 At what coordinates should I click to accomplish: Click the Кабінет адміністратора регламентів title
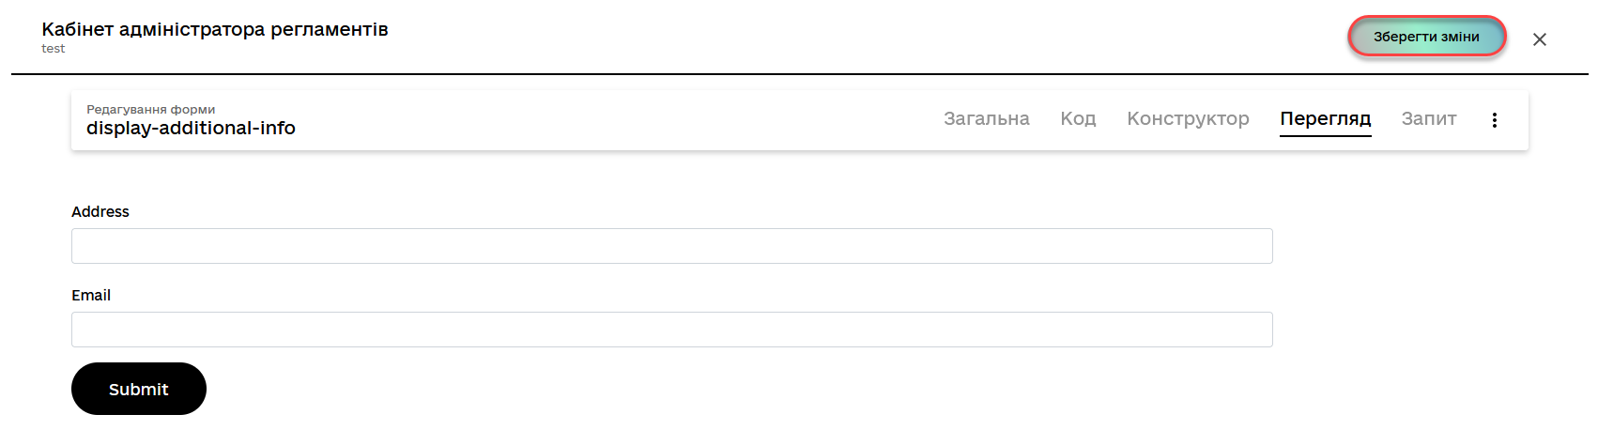click(214, 29)
